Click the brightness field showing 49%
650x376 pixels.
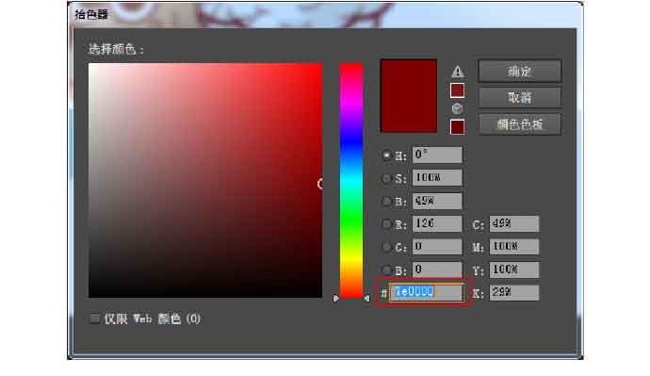(x=437, y=201)
